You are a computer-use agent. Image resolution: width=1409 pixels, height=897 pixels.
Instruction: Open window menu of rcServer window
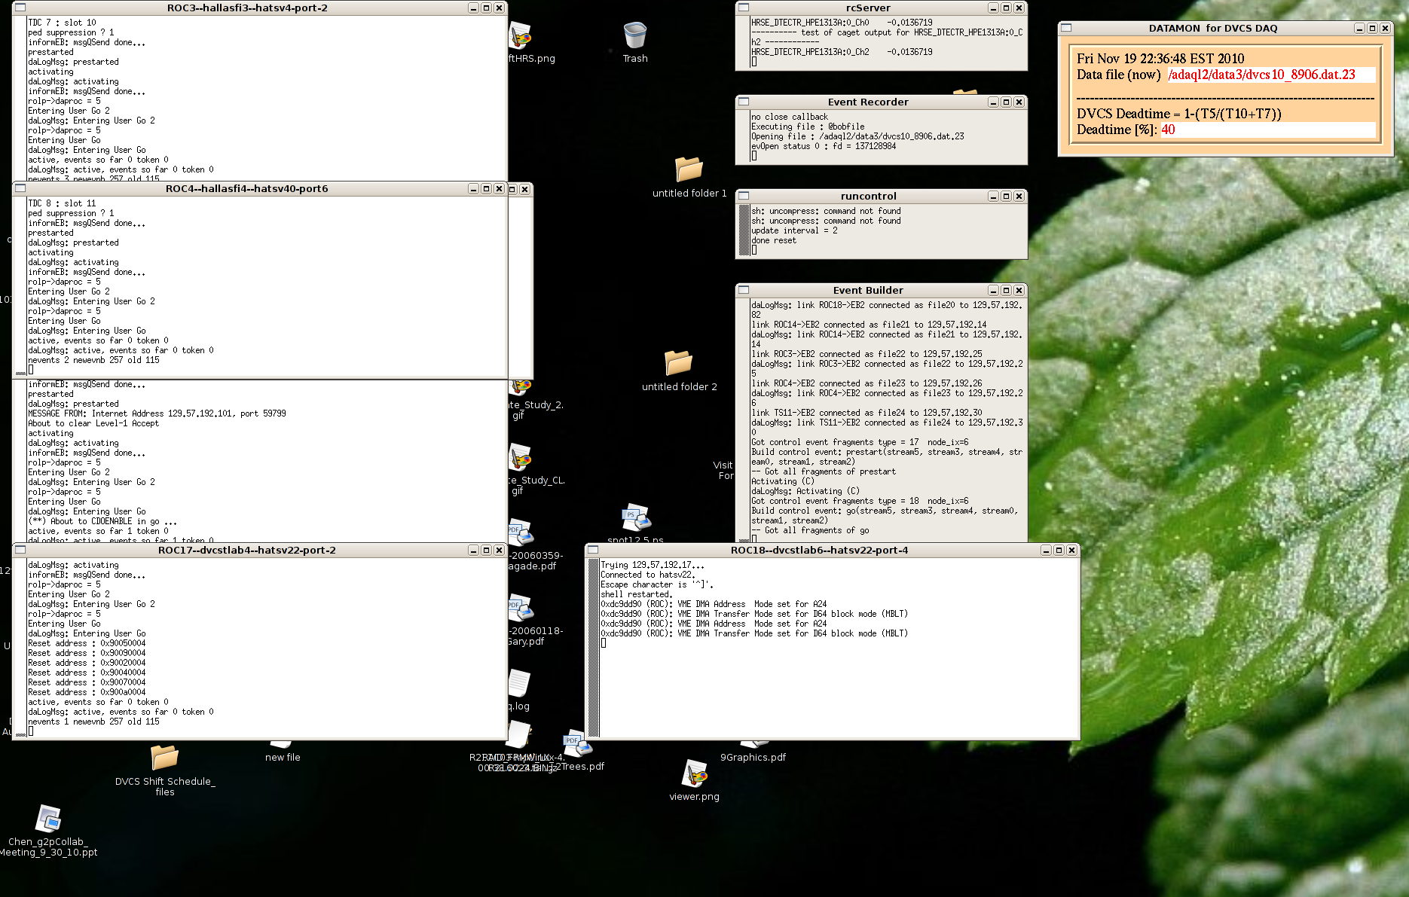[744, 8]
